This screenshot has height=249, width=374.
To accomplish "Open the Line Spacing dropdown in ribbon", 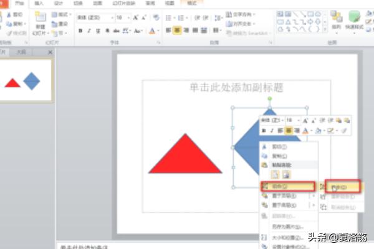I will tap(218, 17).
